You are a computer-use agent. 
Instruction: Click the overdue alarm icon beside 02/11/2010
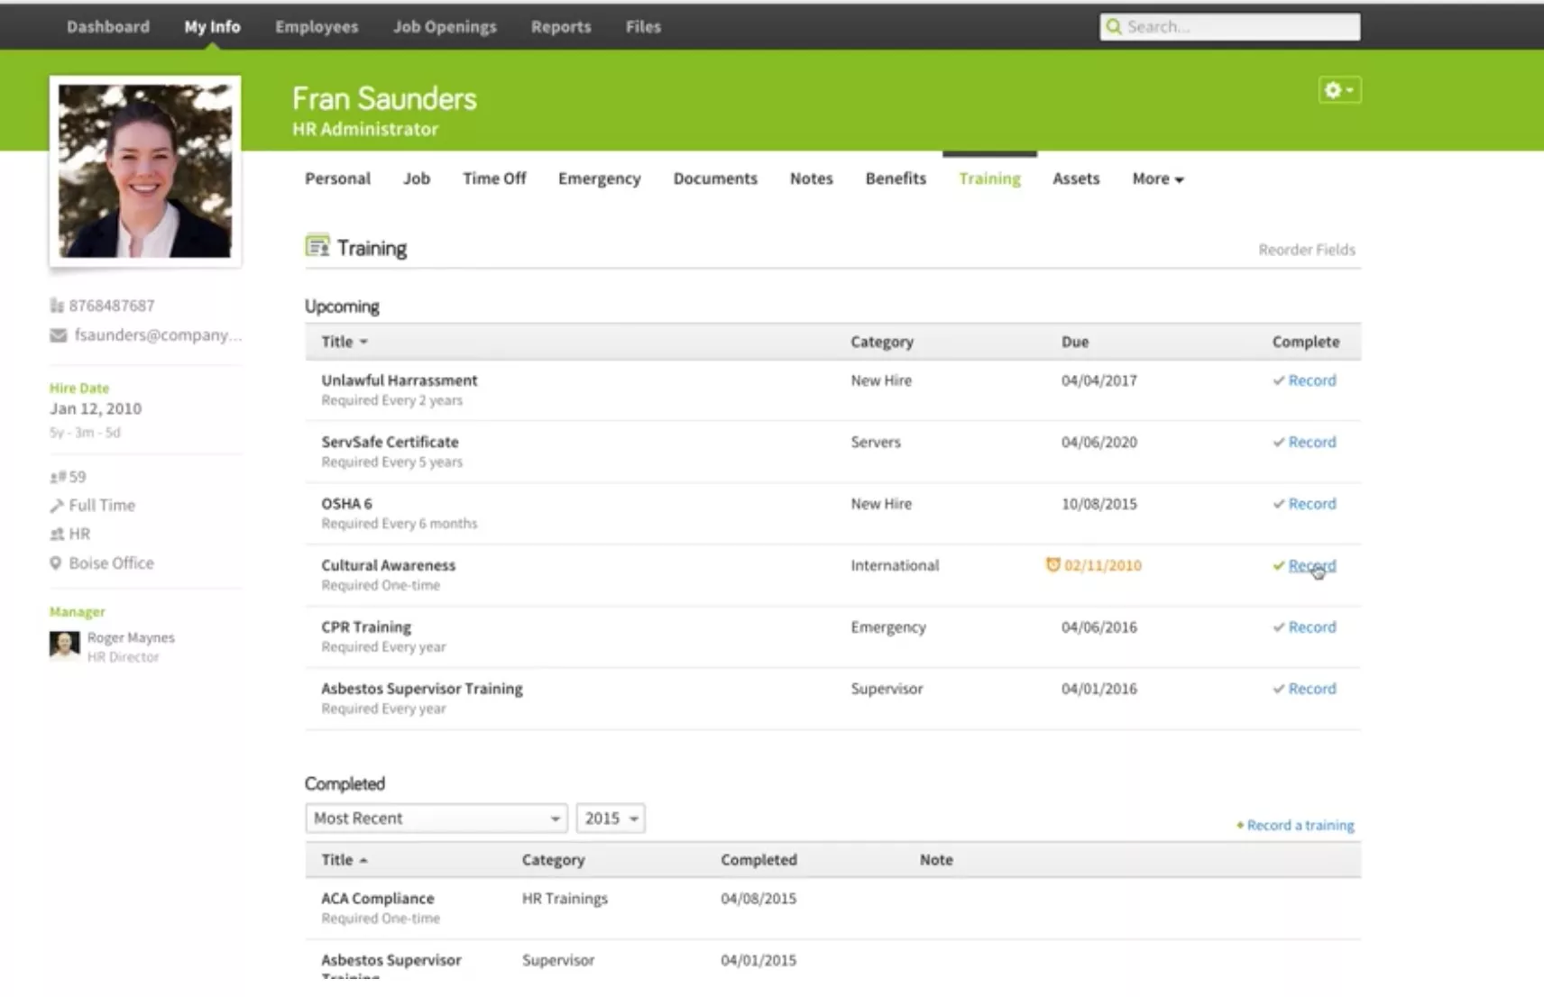coord(1052,564)
